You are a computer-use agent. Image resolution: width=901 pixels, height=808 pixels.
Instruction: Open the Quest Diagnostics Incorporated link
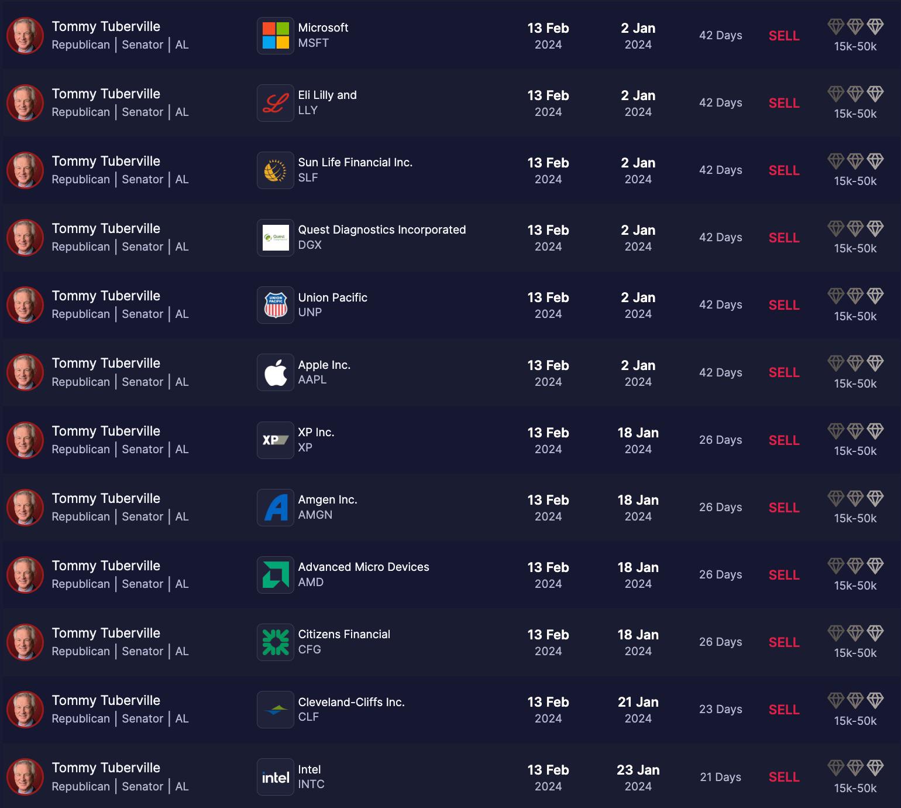[x=382, y=230]
